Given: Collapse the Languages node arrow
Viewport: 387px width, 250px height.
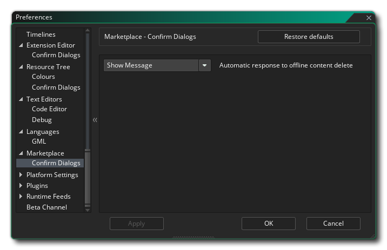Looking at the screenshot, I should (x=21, y=132).
